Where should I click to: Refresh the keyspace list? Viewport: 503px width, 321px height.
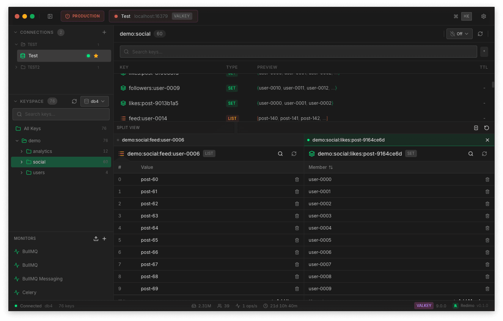point(74,101)
